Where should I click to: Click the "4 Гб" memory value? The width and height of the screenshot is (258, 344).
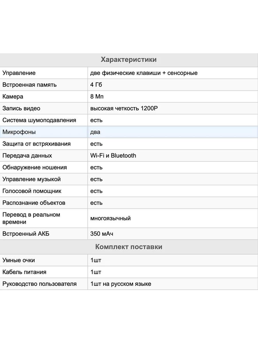point(96,85)
